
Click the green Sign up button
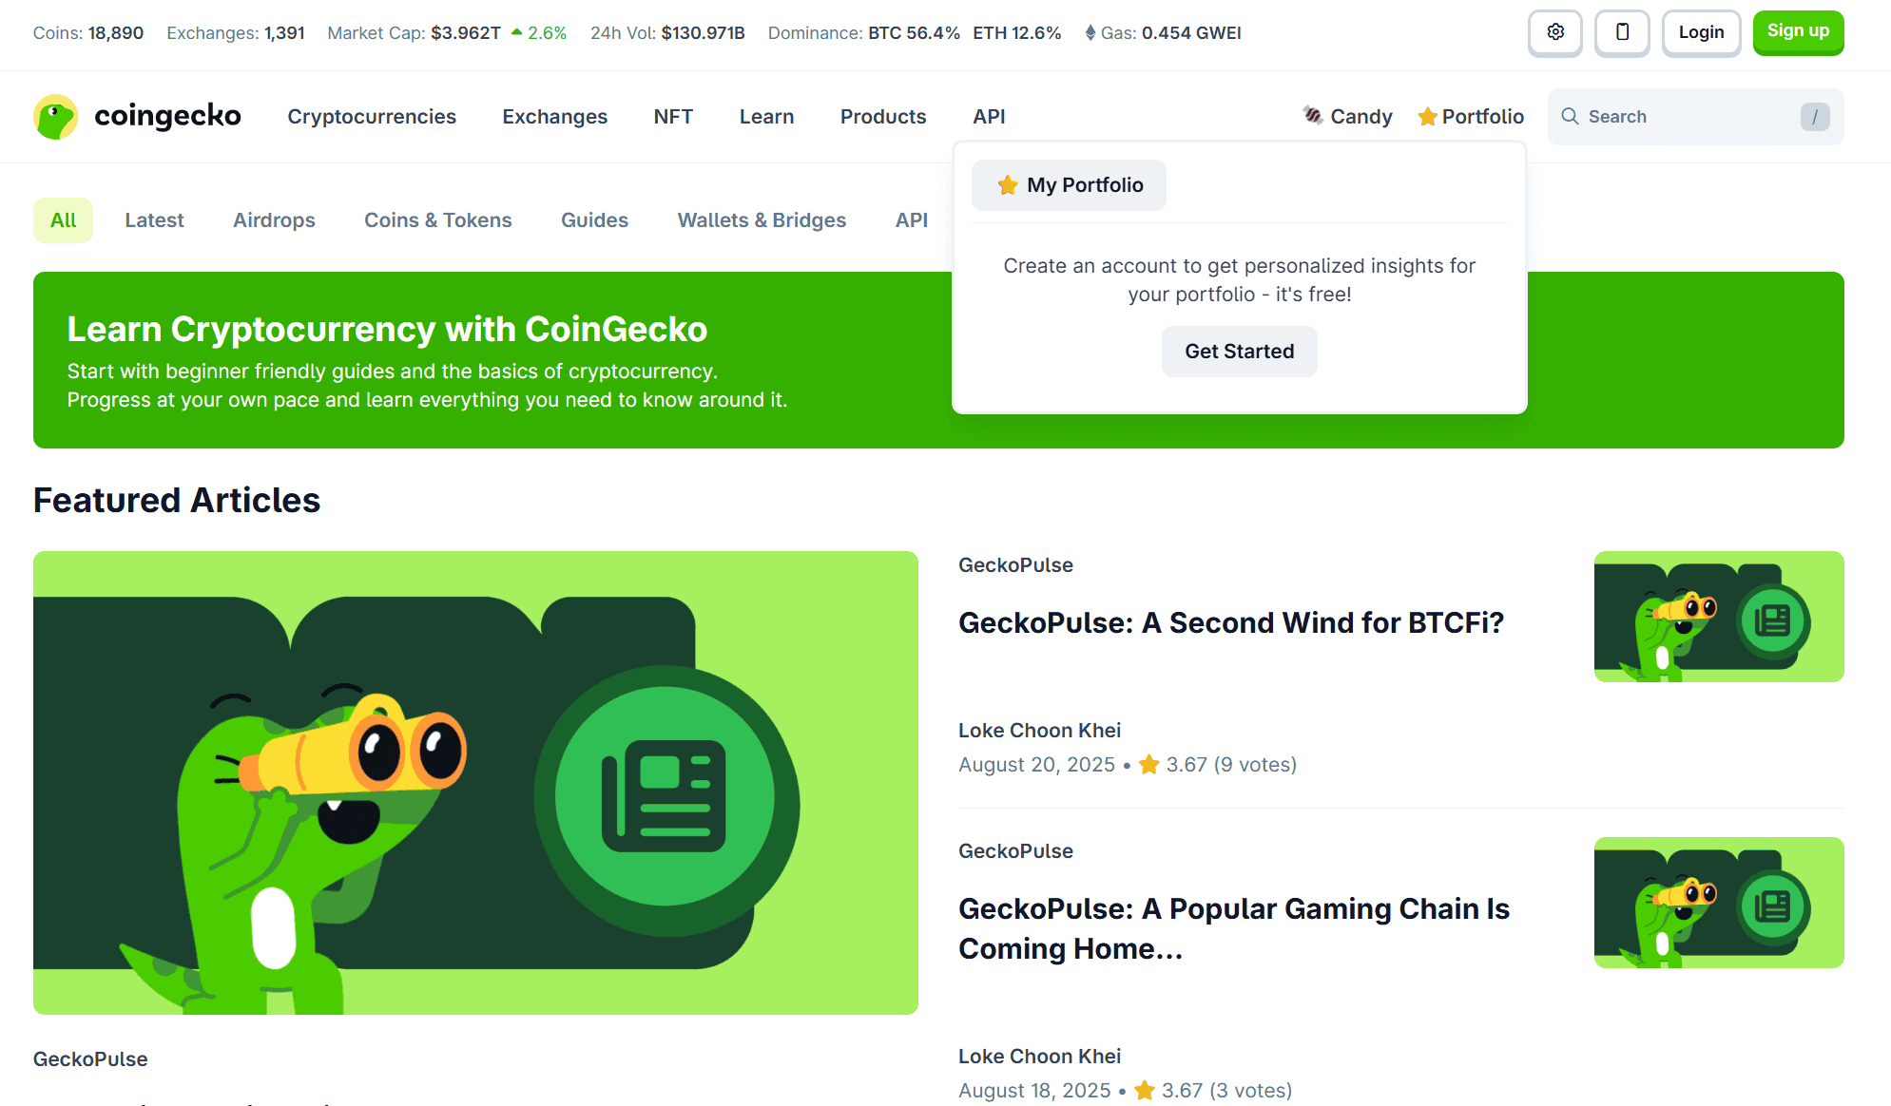1797,32
